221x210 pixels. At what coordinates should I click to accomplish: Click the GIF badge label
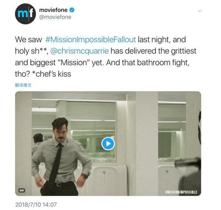22,190
